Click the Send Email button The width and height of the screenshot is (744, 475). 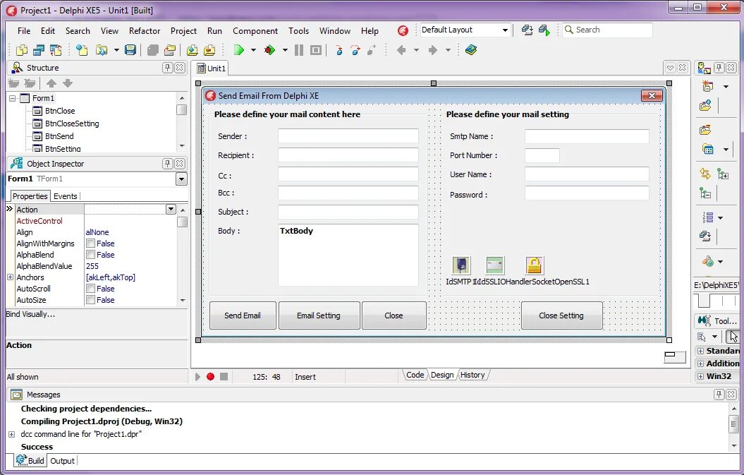coord(243,315)
